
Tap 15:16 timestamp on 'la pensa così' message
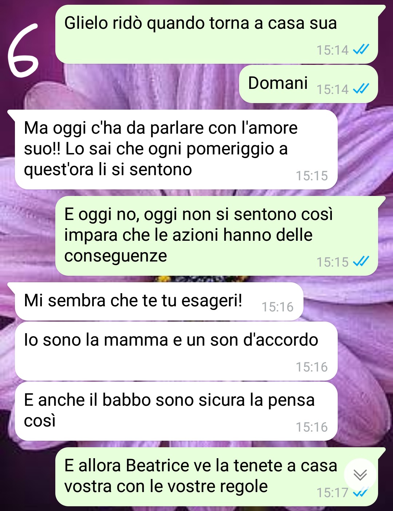pyautogui.click(x=312, y=427)
